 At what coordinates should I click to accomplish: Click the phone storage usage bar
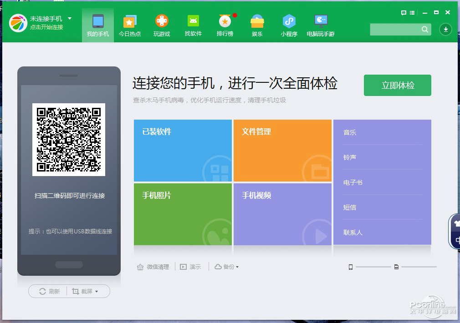(373, 267)
